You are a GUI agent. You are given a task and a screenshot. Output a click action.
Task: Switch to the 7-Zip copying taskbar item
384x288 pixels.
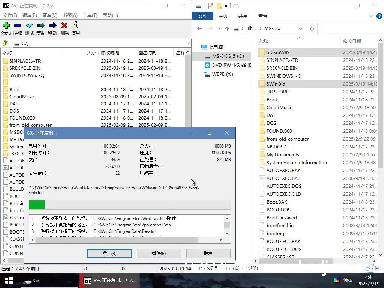tap(109, 280)
